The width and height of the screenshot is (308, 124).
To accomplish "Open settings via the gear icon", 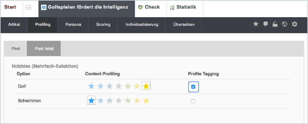I will pos(295,24).
